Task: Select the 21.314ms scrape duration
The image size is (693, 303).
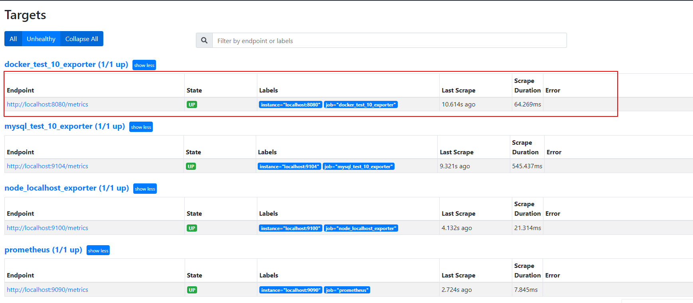Action: point(527,228)
